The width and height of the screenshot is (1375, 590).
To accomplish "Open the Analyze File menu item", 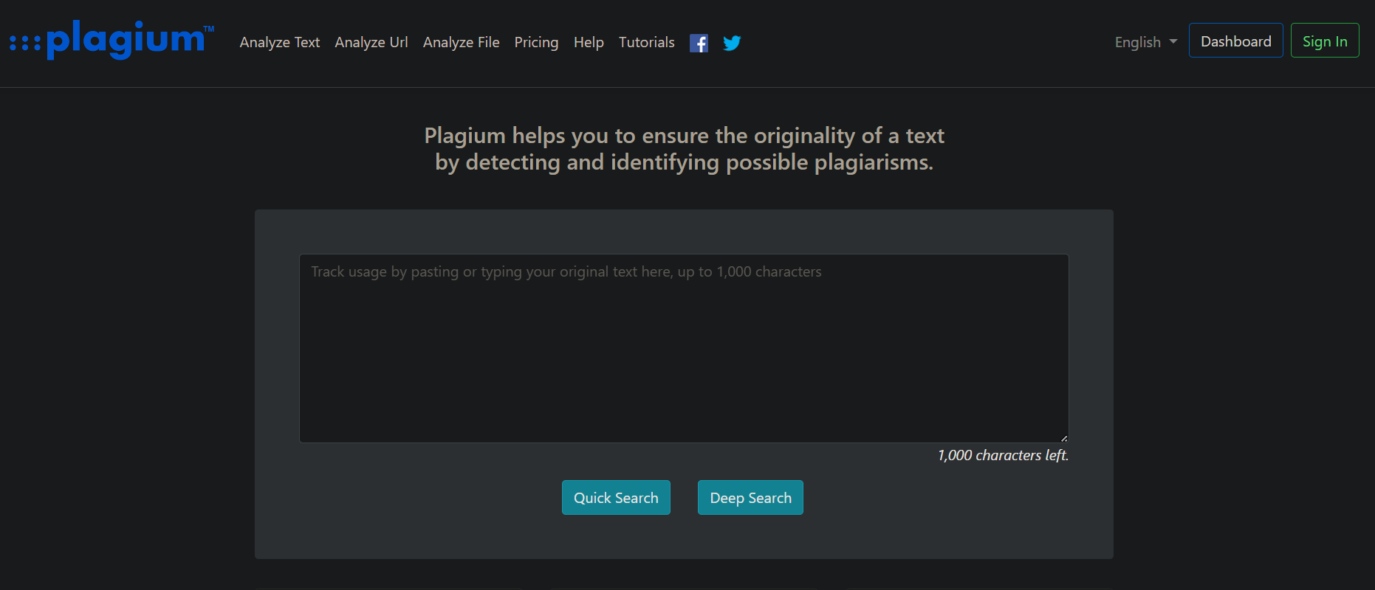I will tap(462, 42).
